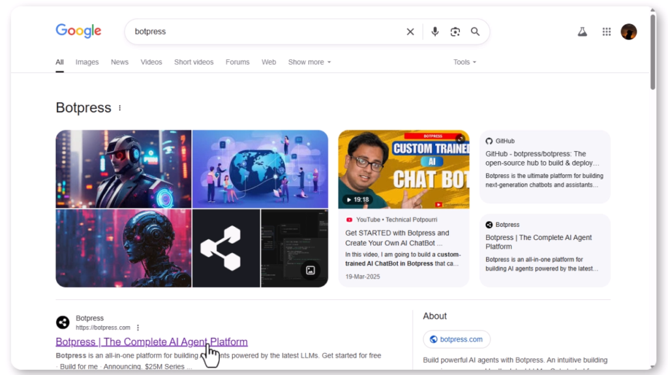Expand the Show more filters dropdown

pyautogui.click(x=309, y=62)
